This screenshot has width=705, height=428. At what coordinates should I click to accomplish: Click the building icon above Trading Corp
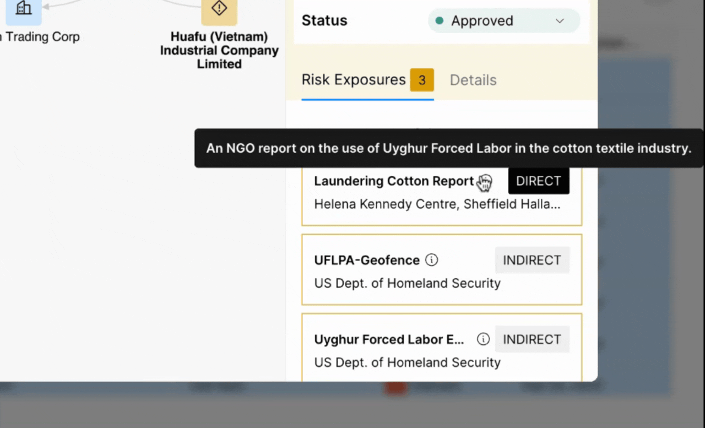point(23,9)
